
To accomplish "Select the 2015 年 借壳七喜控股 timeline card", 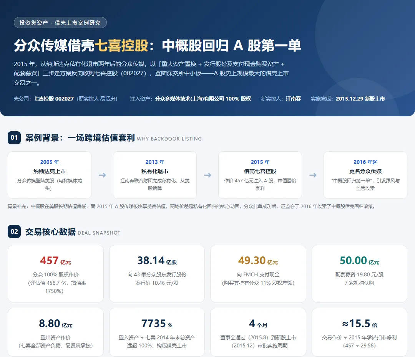I will click(260, 175).
